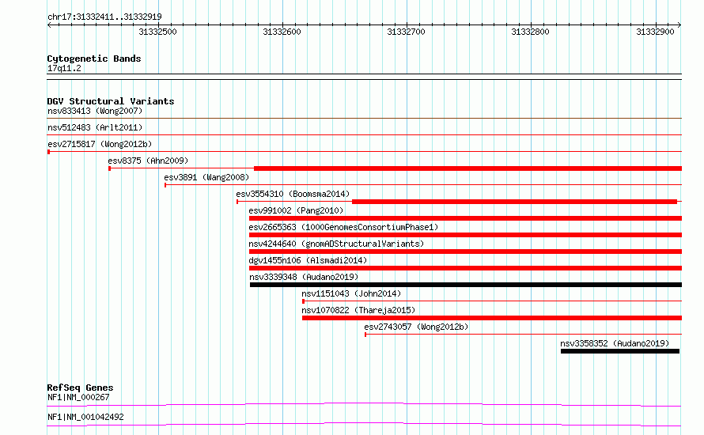Open variant nsv512483 (Arlt2011)
Image resolution: width=704 pixels, height=435 pixels.
[x=95, y=127]
